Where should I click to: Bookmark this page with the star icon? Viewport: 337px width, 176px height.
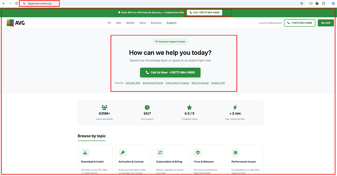tap(302, 4)
